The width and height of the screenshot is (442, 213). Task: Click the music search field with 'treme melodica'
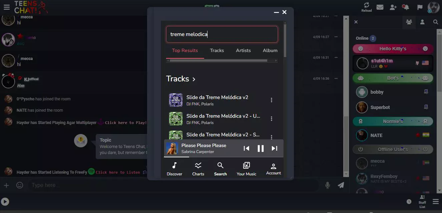pyautogui.click(x=222, y=34)
